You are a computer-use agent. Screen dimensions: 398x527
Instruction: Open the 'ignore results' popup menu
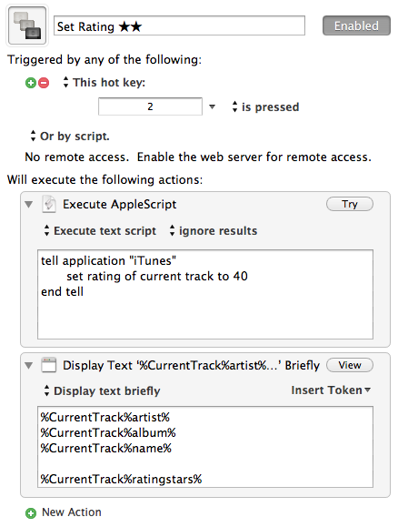pos(214,231)
